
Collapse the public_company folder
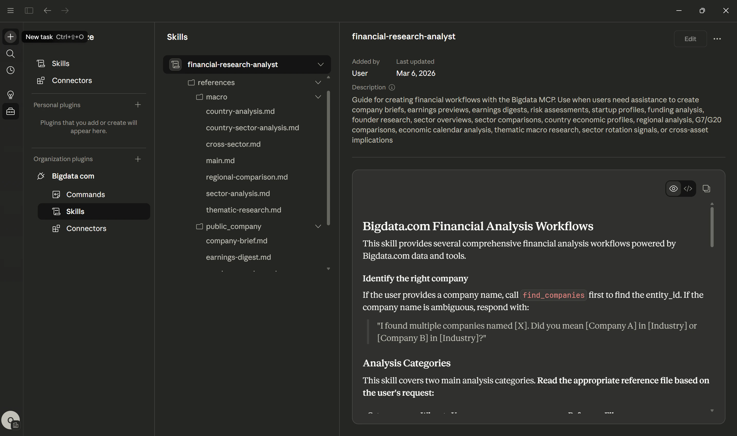coord(318,226)
